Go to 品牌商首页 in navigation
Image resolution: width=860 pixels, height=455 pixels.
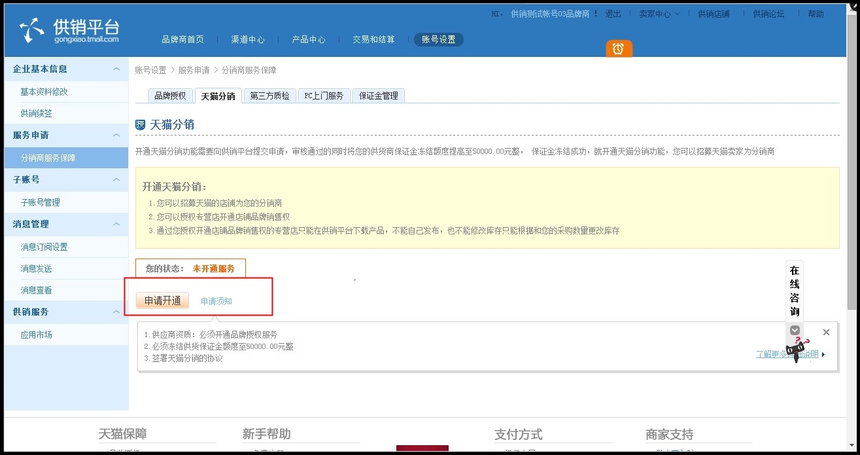pyautogui.click(x=182, y=39)
